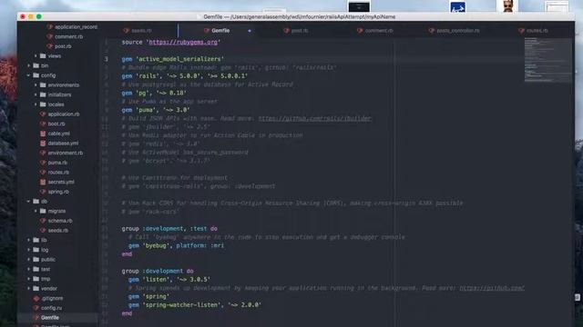
Task: Expand the vendor folder arrow
Action: coord(29,288)
